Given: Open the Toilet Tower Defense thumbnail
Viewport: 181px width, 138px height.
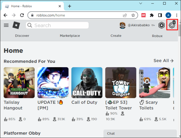Looking at the screenshot, I should pos(121,83).
